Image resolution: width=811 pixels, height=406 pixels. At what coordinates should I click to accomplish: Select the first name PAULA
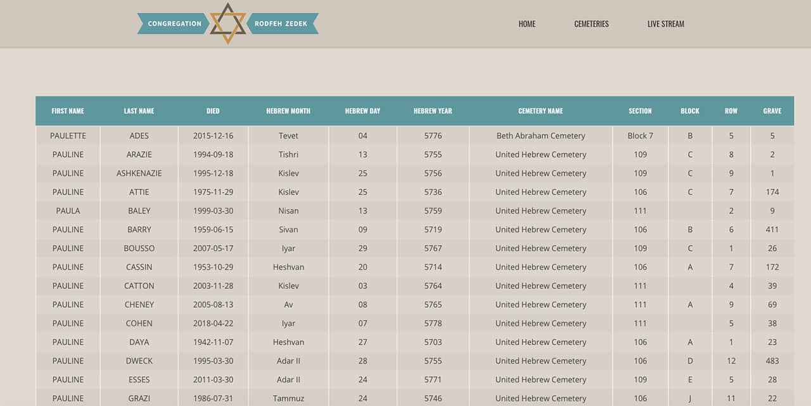click(x=68, y=211)
